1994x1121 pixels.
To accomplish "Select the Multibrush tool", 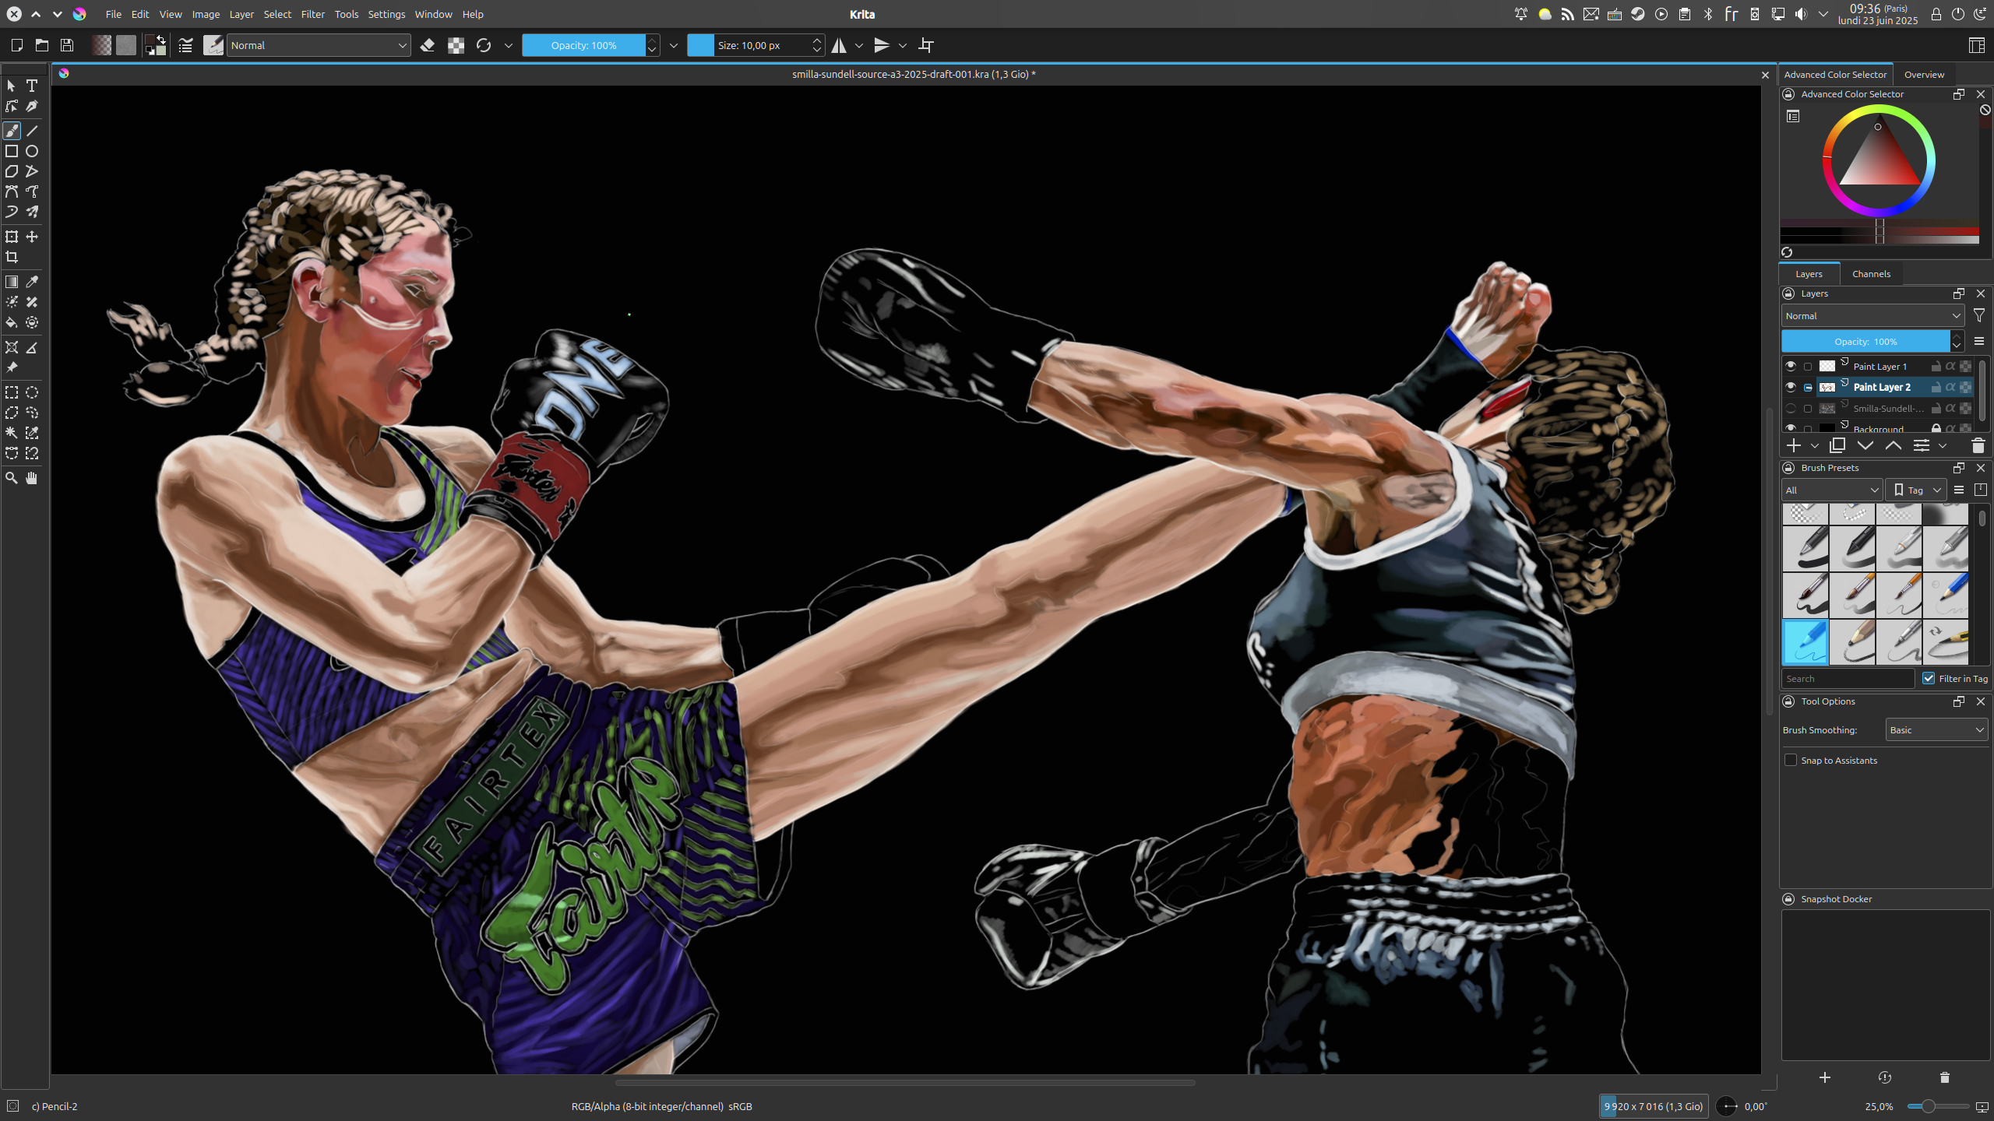I will tap(32, 212).
